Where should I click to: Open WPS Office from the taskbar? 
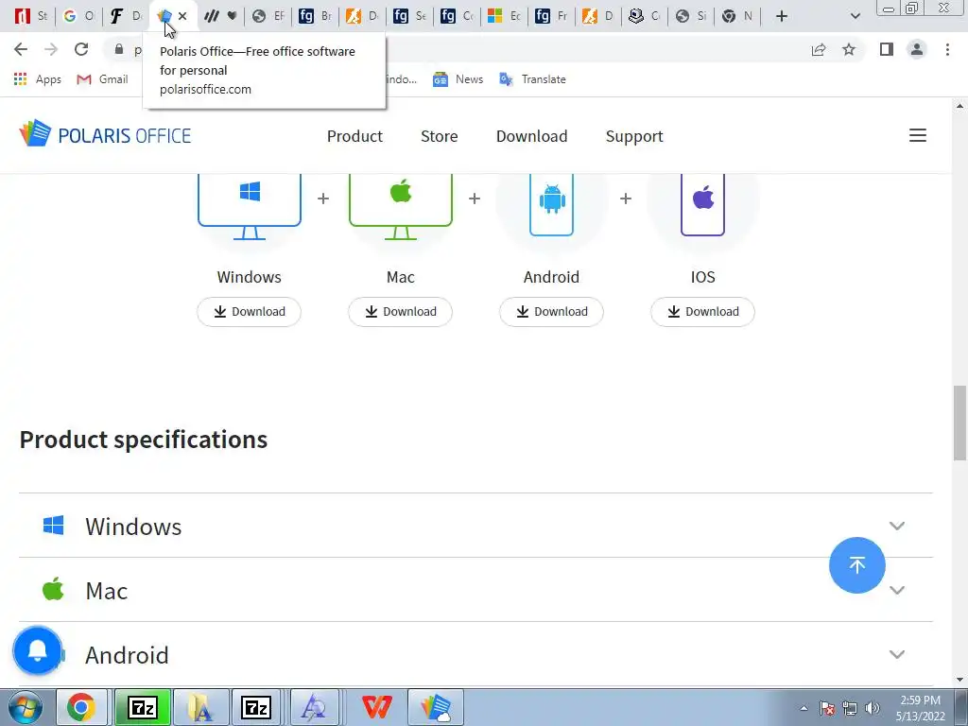(376, 707)
